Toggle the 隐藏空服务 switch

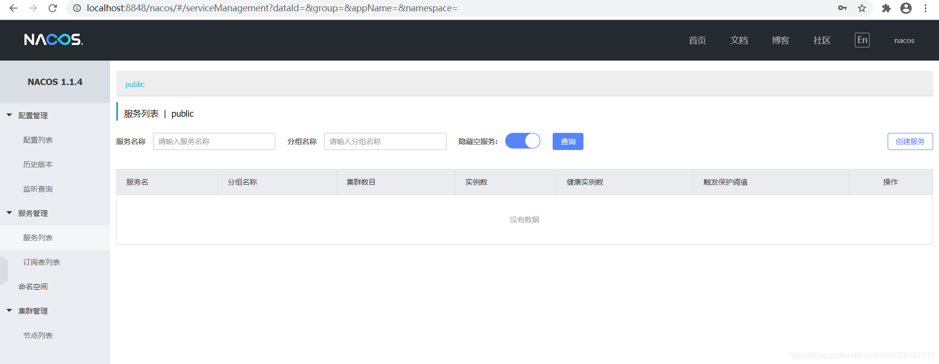523,141
